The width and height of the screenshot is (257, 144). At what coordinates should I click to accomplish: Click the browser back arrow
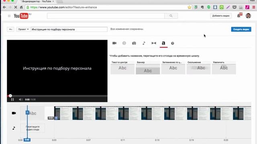tap(4, 7)
